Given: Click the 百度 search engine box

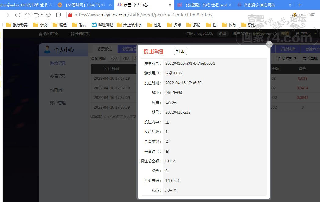Looking at the screenshot, I should [x=311, y=15].
